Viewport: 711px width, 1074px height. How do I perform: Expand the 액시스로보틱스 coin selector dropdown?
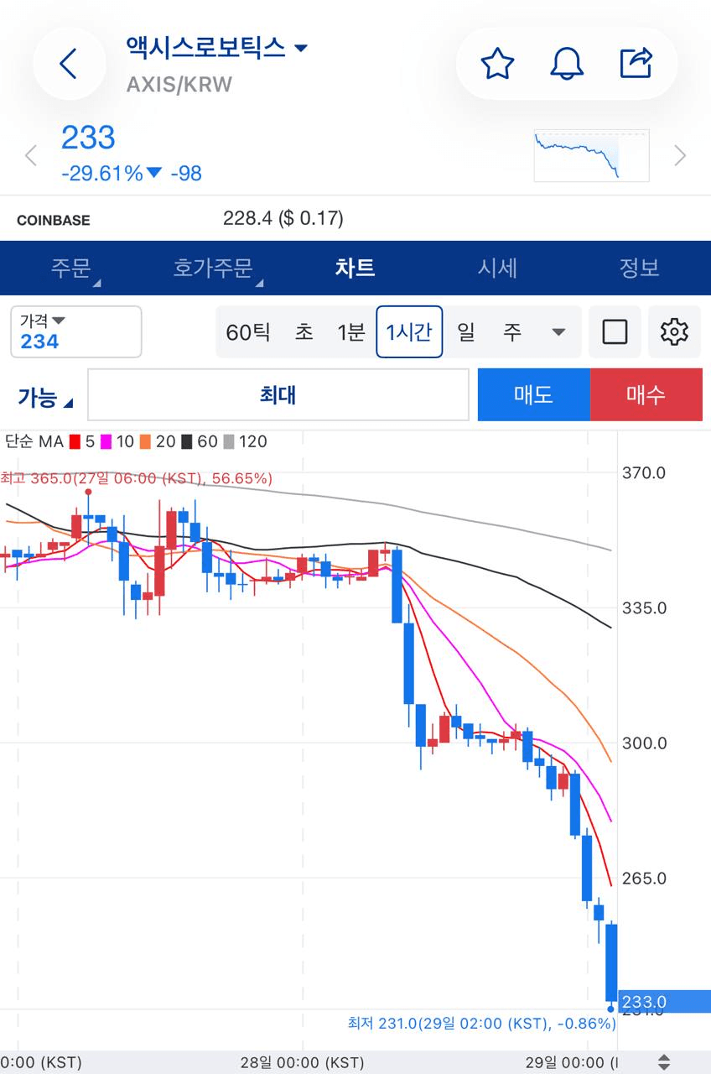(217, 48)
